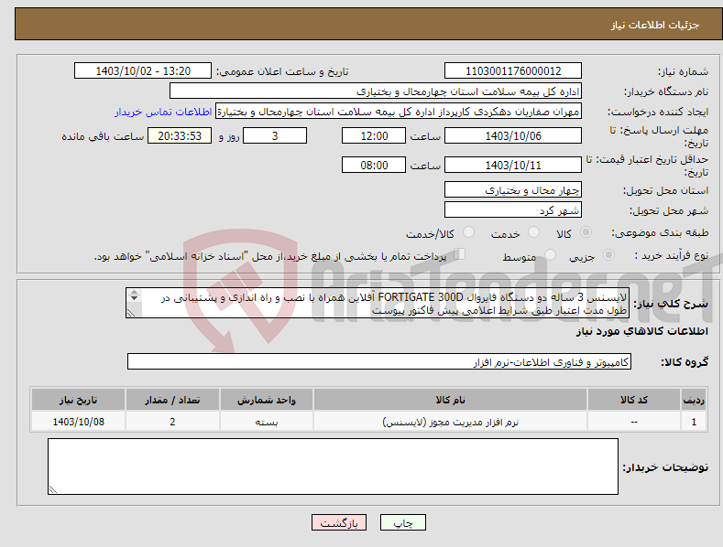The image size is (723, 547).
Task: Select the کالا radio button
Action: pos(586,232)
